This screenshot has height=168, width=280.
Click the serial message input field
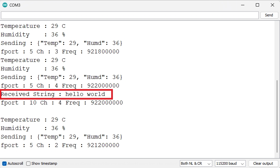click(x=130, y=15)
